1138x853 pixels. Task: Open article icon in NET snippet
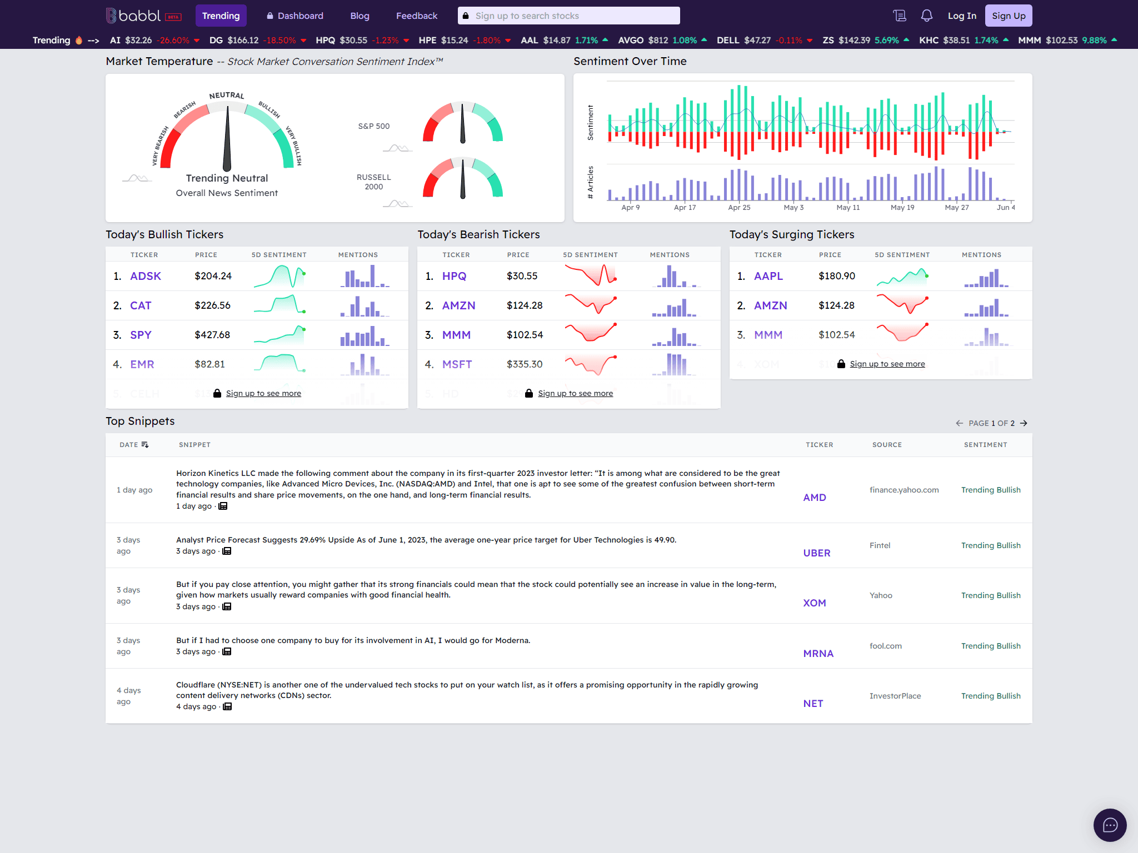point(227,706)
